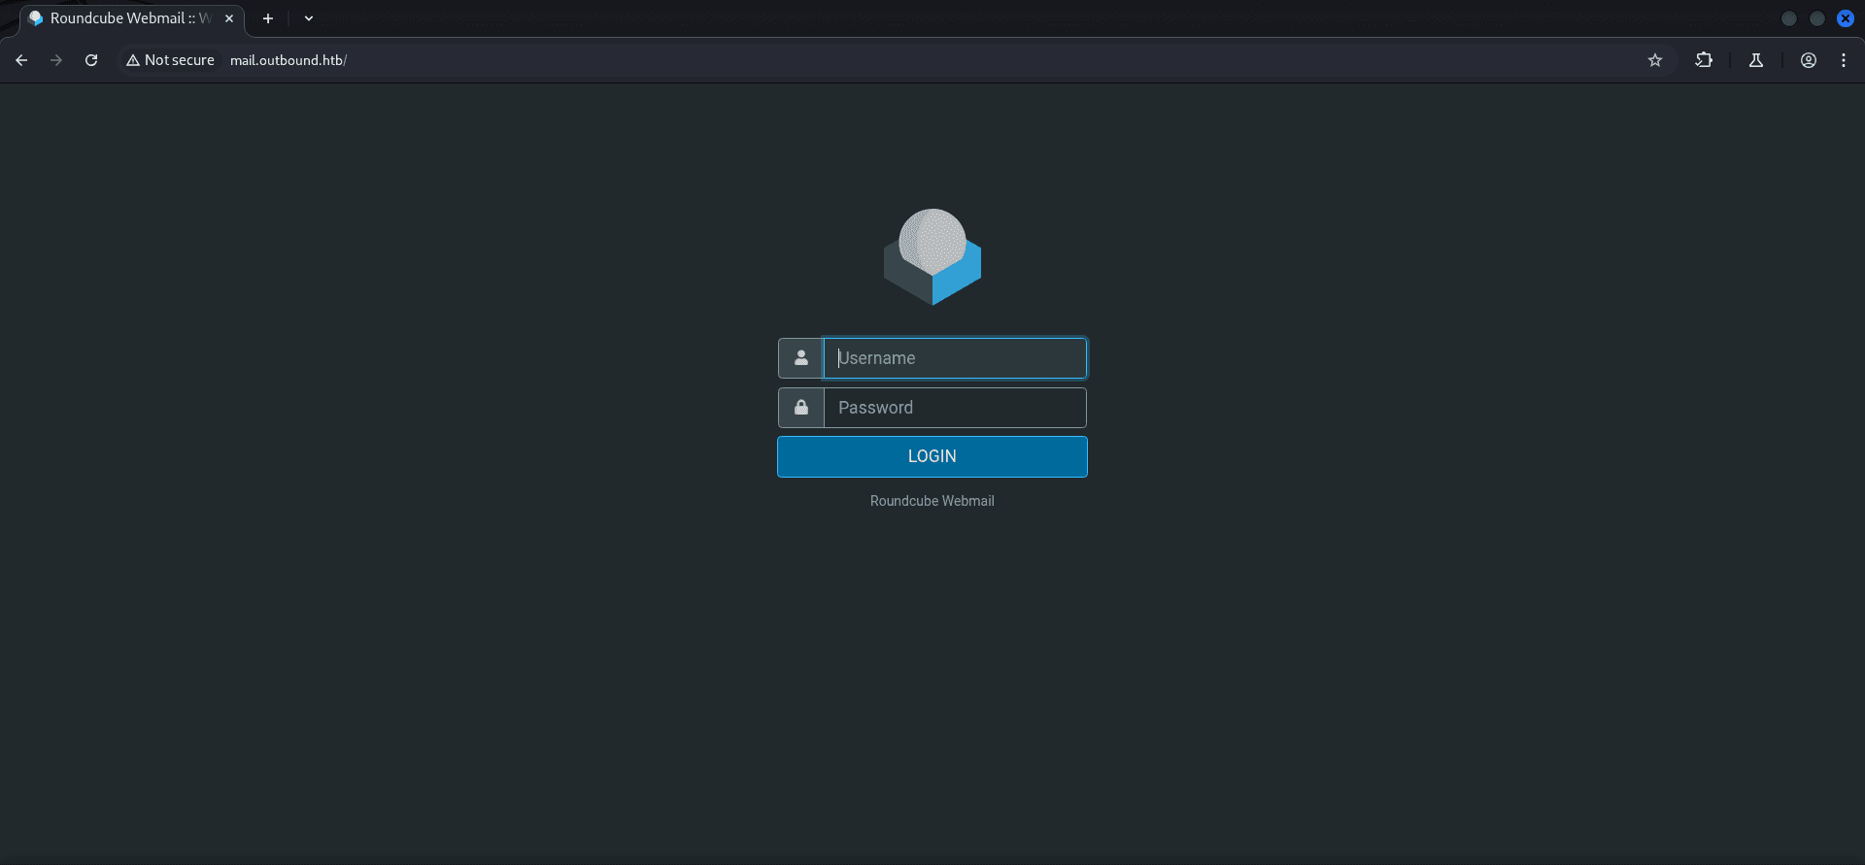This screenshot has width=1865, height=865.
Task: Click the user icon beside Username
Action: [x=800, y=358]
